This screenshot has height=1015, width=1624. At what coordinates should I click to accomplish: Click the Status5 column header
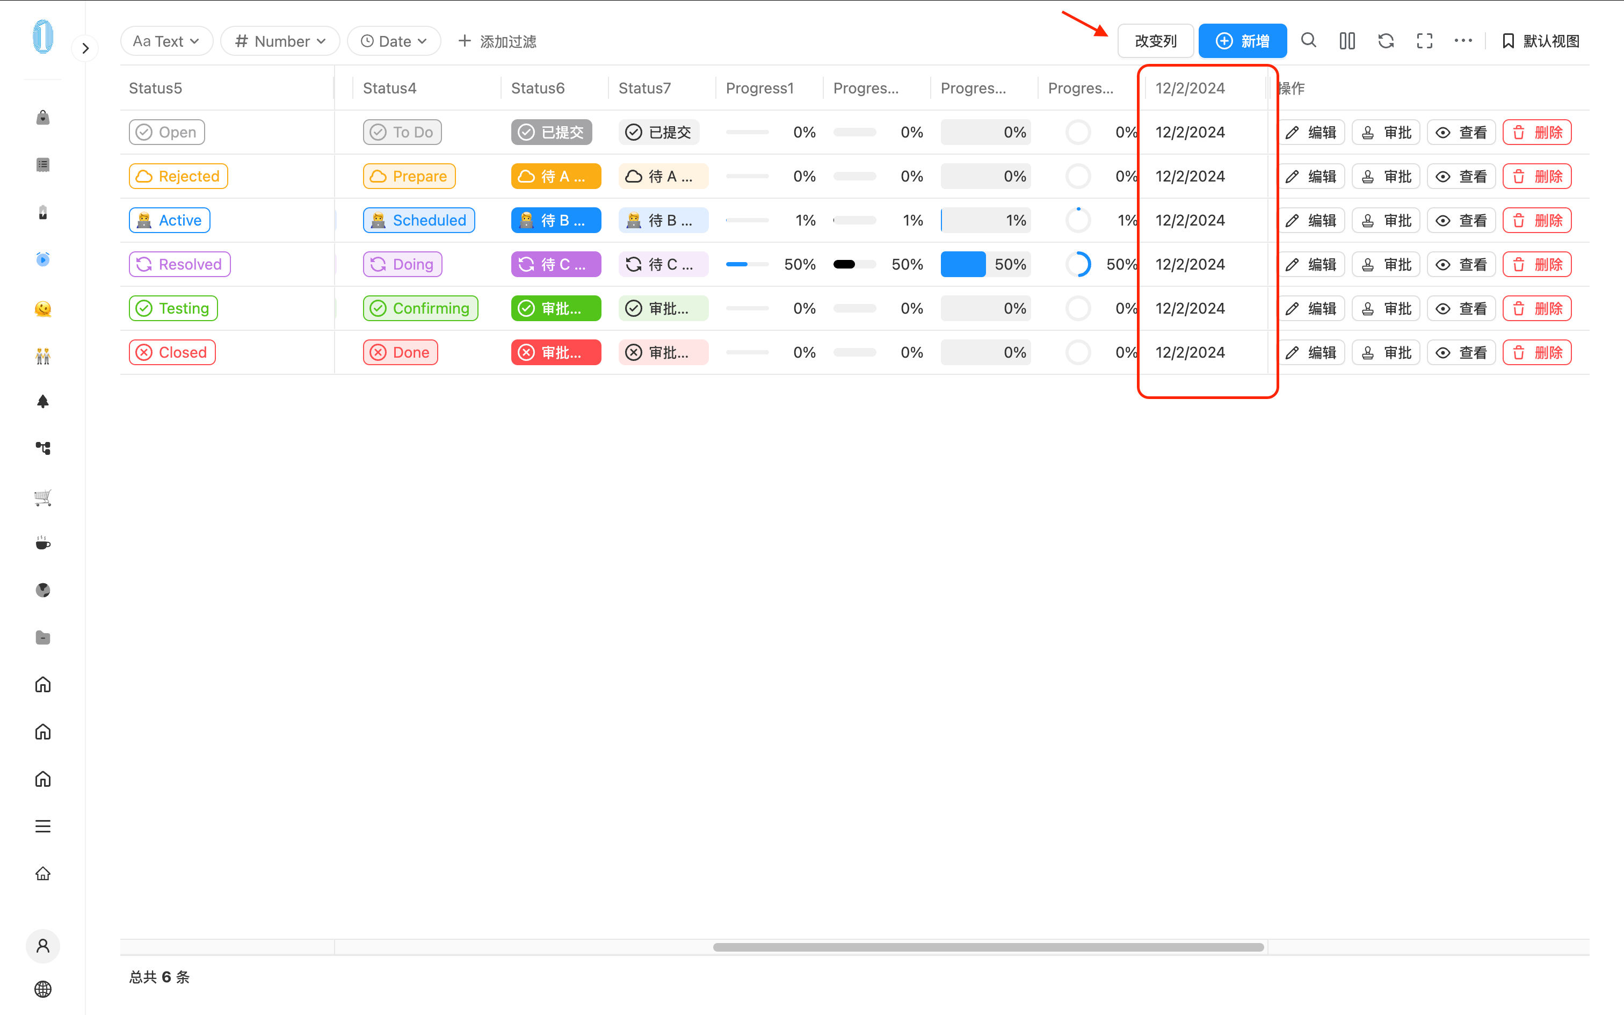227,88
